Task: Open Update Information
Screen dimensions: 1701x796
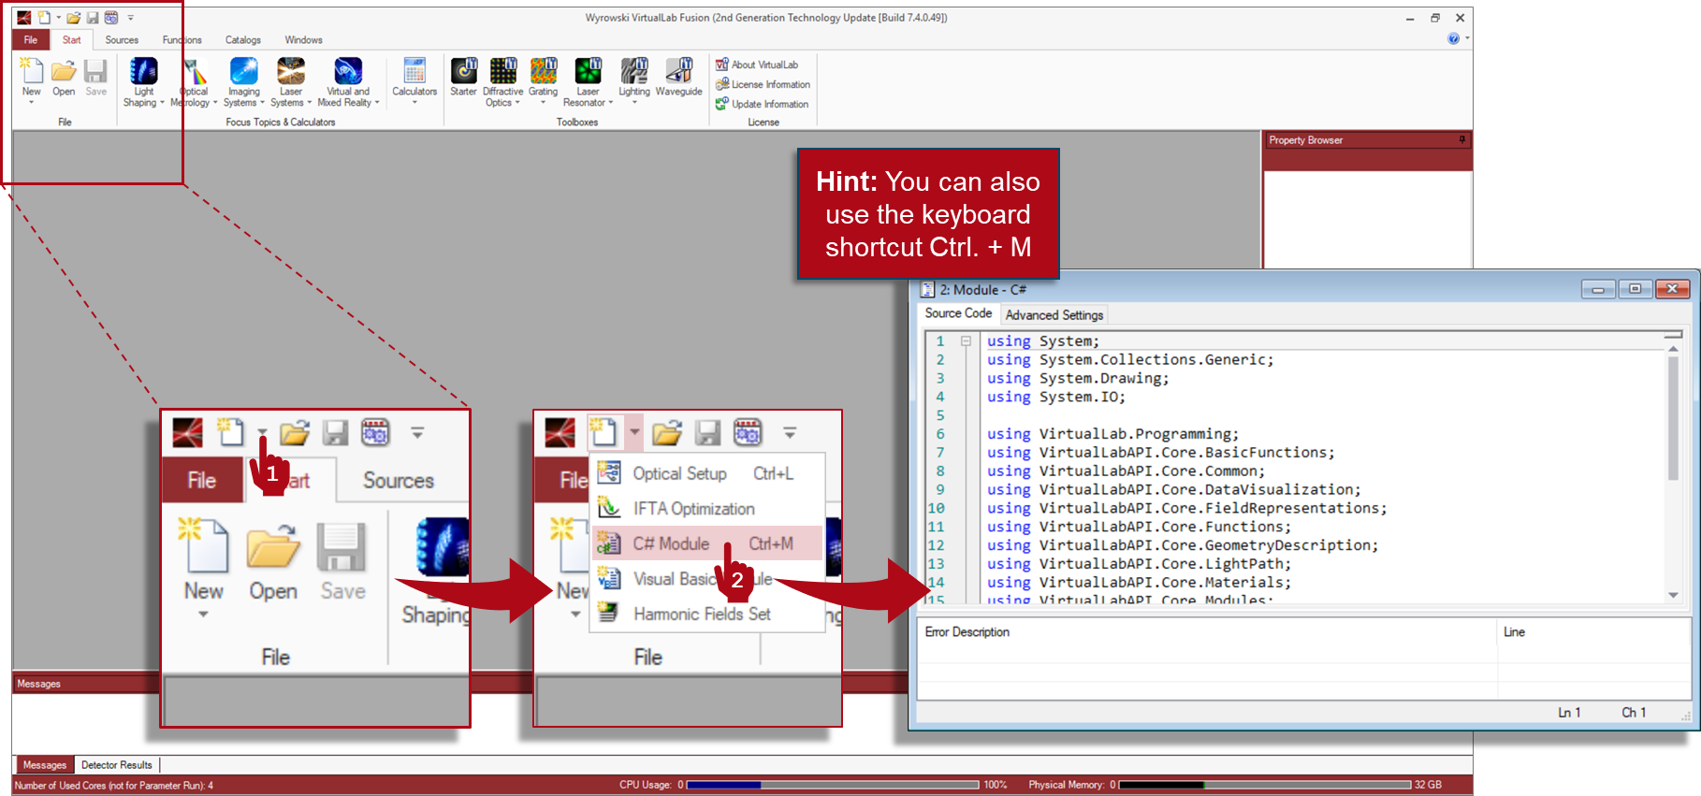Action: coord(762,104)
